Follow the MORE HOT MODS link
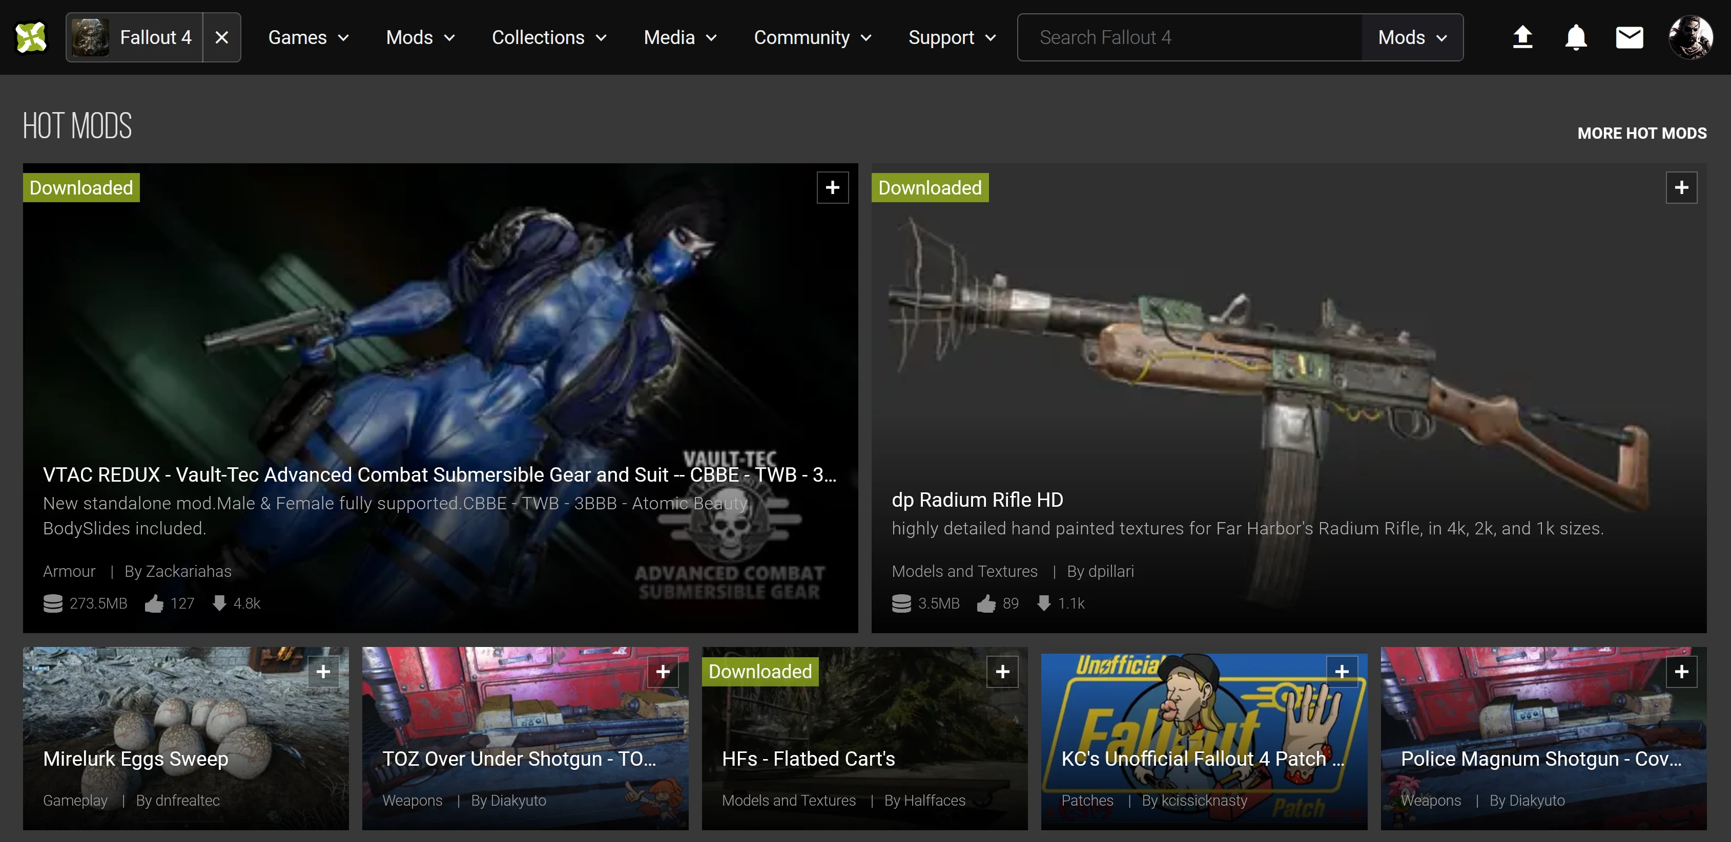This screenshot has width=1731, height=842. click(1642, 133)
